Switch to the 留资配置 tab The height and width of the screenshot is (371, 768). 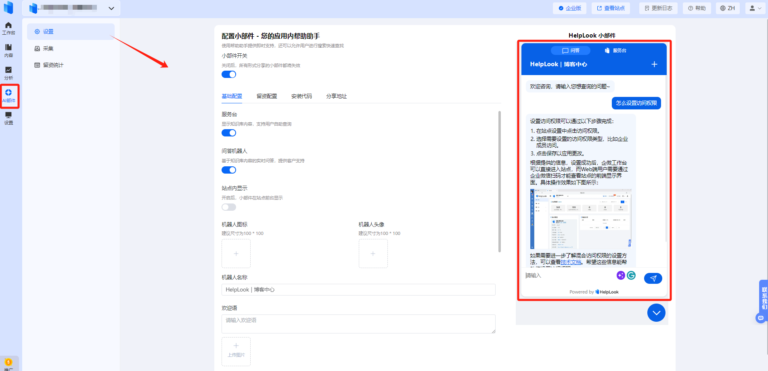267,96
